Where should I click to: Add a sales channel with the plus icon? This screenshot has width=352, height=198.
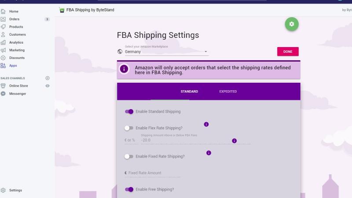point(48,78)
